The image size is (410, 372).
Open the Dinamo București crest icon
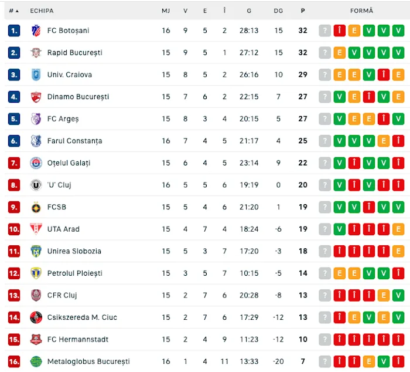pos(36,97)
